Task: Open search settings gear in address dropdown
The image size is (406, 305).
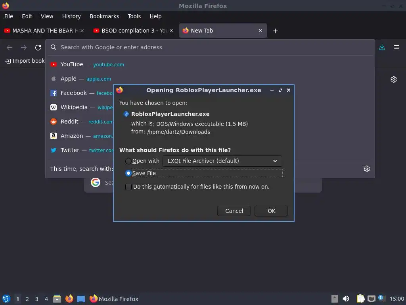Action: coord(367,169)
